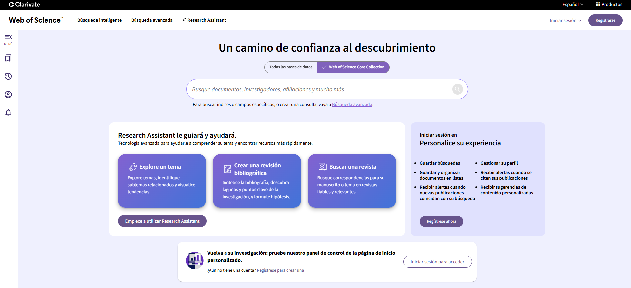Viewport: 631px width, 288px height.
Task: Select Web of Science Core Collection
Action: click(353, 67)
